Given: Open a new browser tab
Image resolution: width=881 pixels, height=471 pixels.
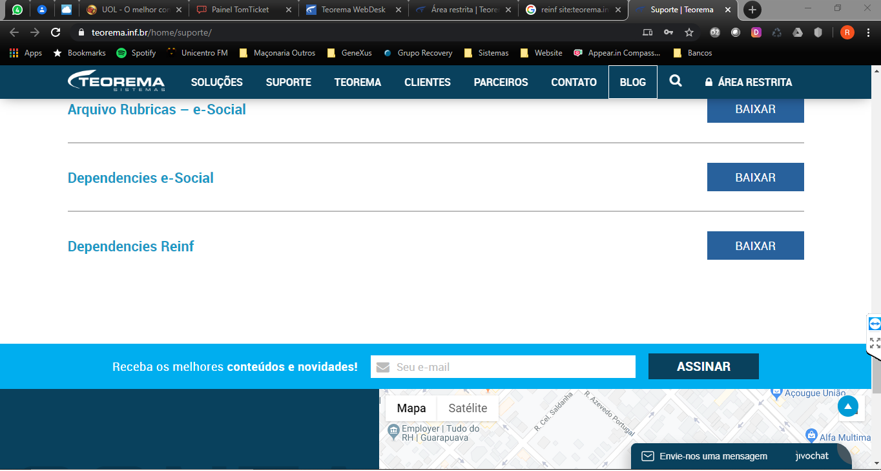Looking at the screenshot, I should click(752, 10).
